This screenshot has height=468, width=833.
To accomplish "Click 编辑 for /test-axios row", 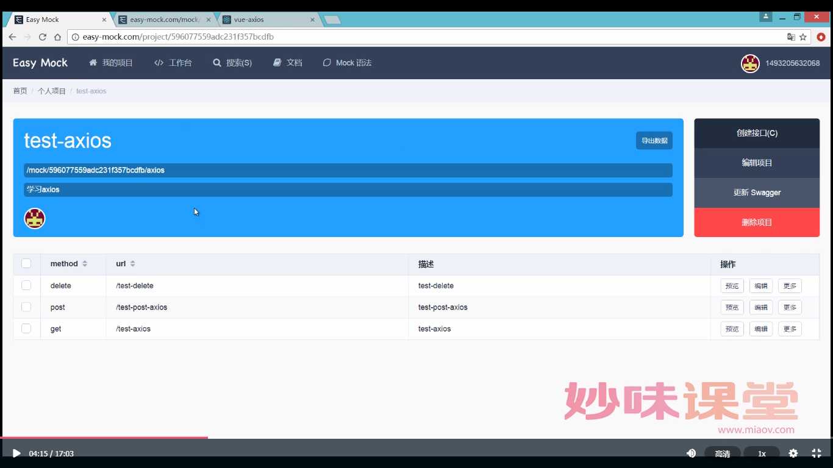I will [761, 329].
